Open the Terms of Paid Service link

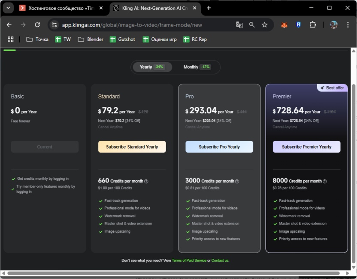pos(189,261)
